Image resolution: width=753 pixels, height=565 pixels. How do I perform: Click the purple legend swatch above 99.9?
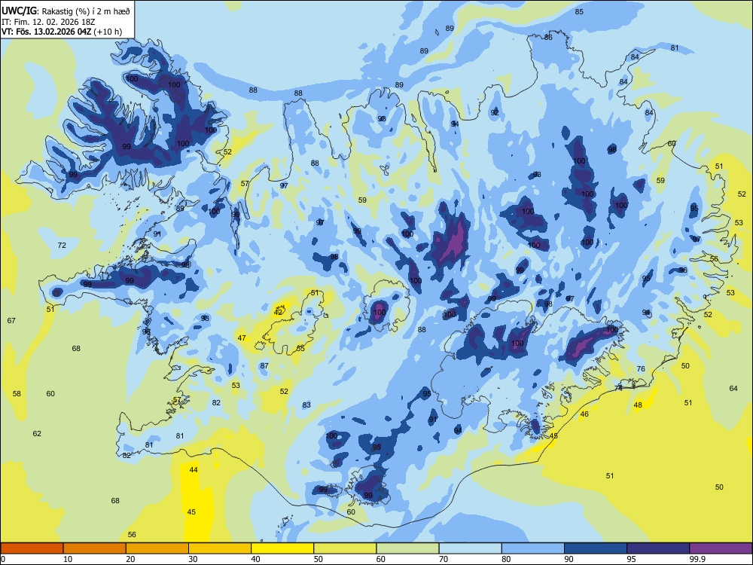pos(721,548)
